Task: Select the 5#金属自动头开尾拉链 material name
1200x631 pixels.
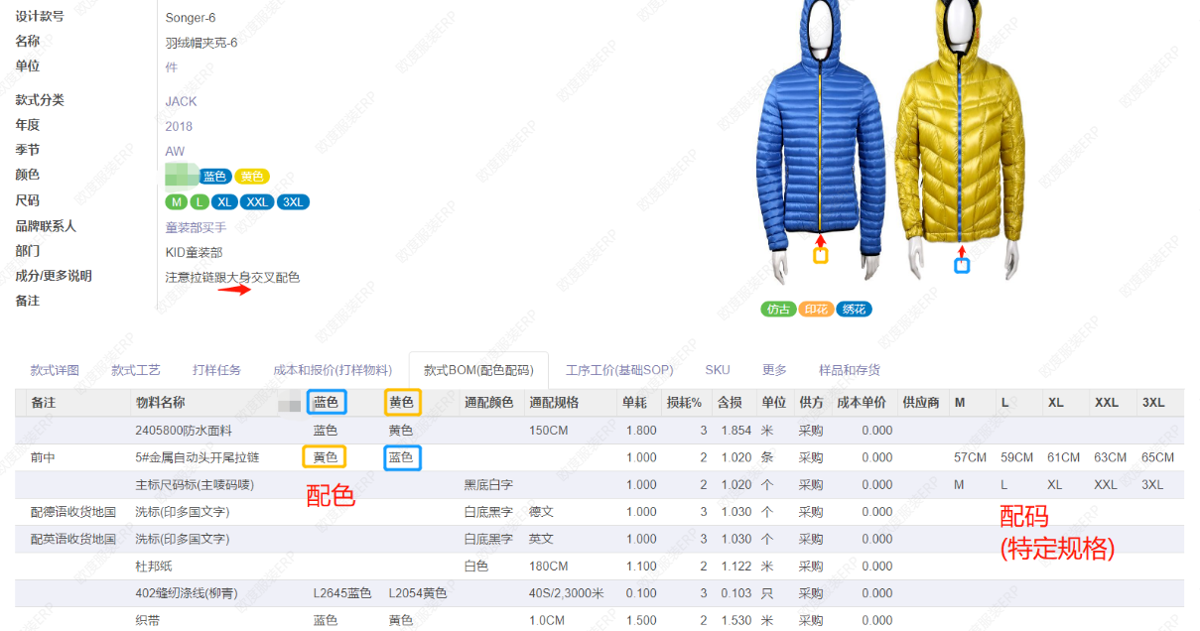Action: 197,457
